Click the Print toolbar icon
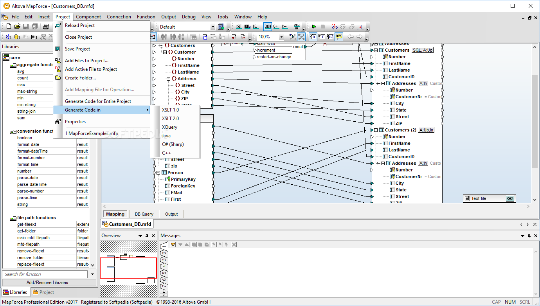540x306 pixels. click(x=46, y=27)
